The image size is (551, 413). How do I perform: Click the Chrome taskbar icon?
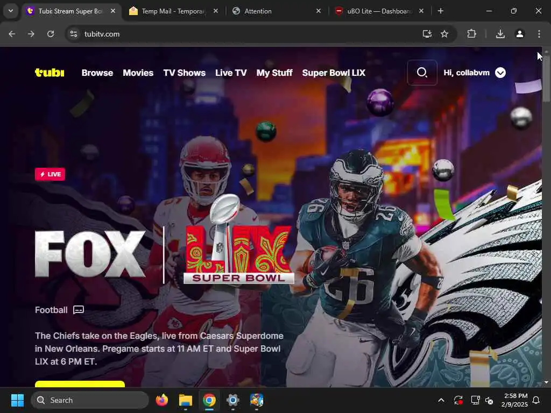[209, 400]
